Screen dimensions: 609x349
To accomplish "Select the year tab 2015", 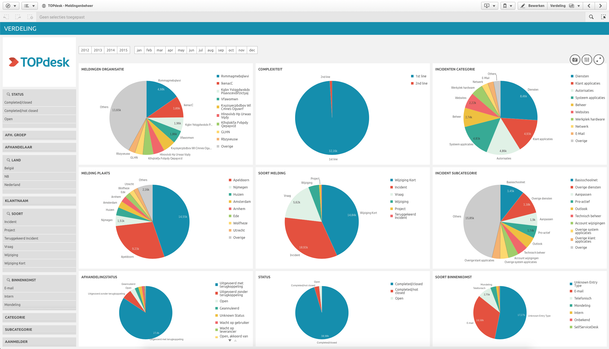I will pyautogui.click(x=123, y=50).
